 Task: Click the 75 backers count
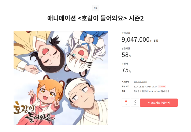(x=125, y=70)
